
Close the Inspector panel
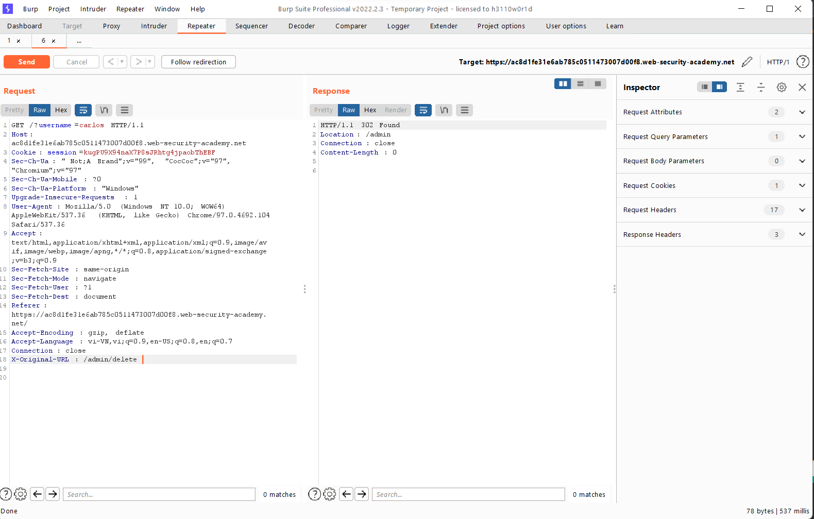802,88
